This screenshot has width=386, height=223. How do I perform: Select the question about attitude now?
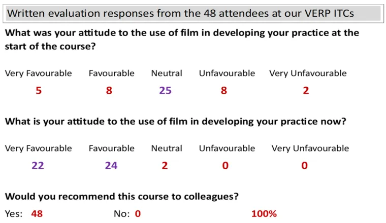point(176,122)
